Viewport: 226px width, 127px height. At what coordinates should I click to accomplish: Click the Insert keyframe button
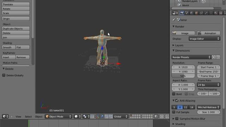(8, 57)
